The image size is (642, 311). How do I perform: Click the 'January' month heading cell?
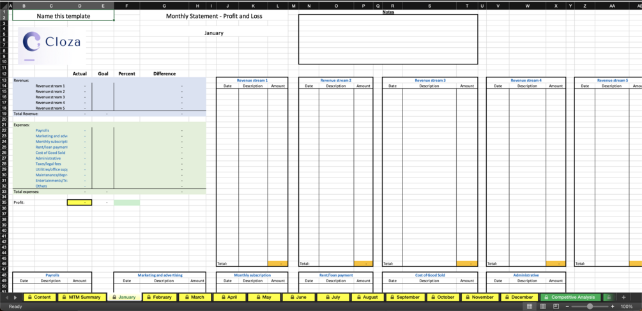click(214, 33)
